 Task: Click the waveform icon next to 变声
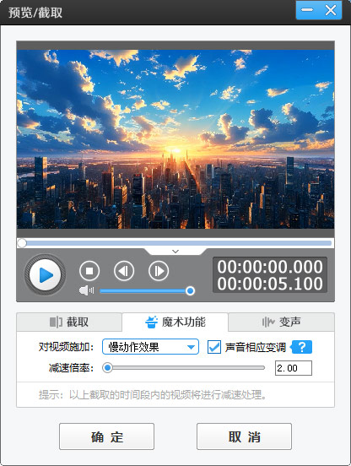tap(268, 322)
